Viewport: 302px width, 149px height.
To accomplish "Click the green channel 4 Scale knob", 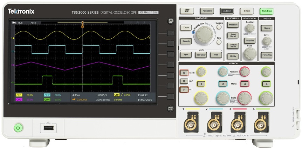I will pos(266,98).
